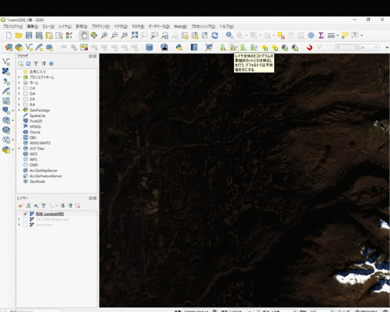Open the Processing Toolbox gear icon
This screenshot has height=312, width=390.
(x=311, y=35)
